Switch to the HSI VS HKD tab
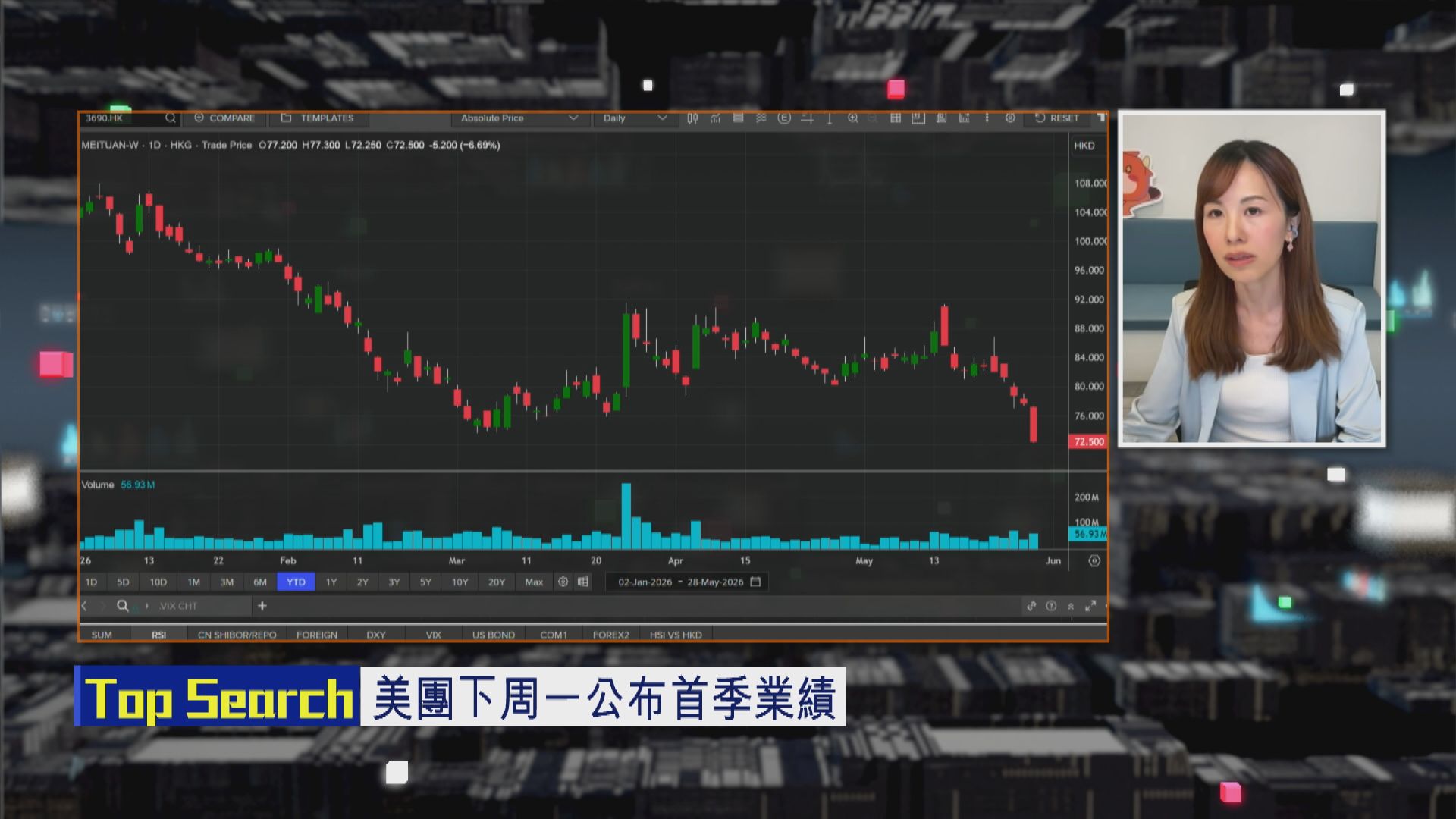 676,635
